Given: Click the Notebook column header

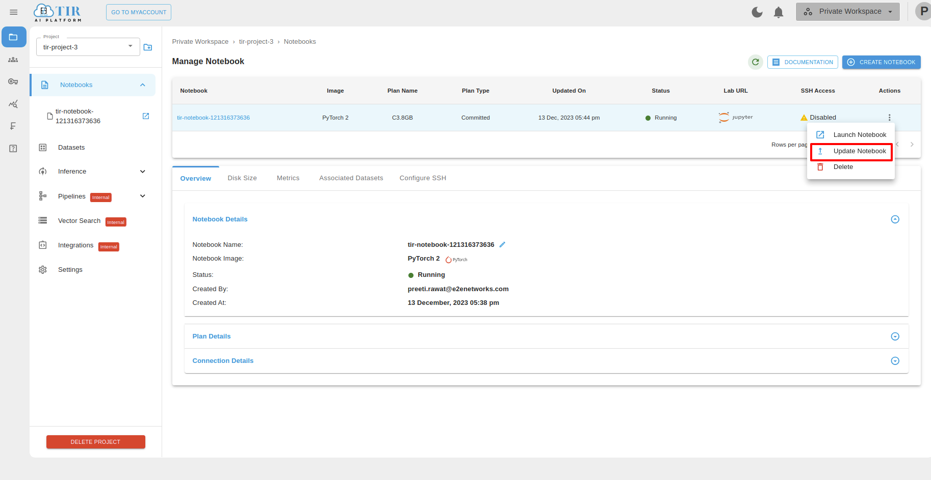Looking at the screenshot, I should (x=194, y=91).
